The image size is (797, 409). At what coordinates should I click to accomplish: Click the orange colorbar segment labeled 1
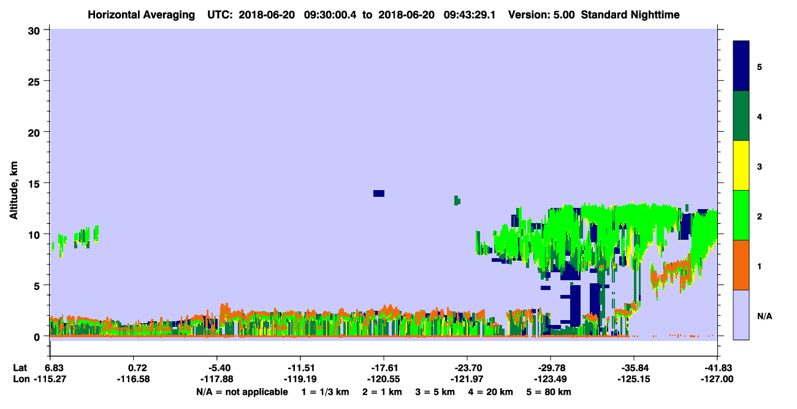tap(741, 265)
